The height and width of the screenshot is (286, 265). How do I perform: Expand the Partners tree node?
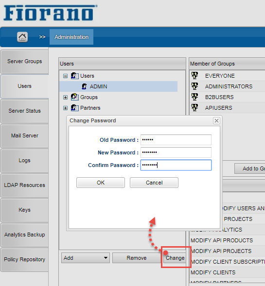pos(65,108)
